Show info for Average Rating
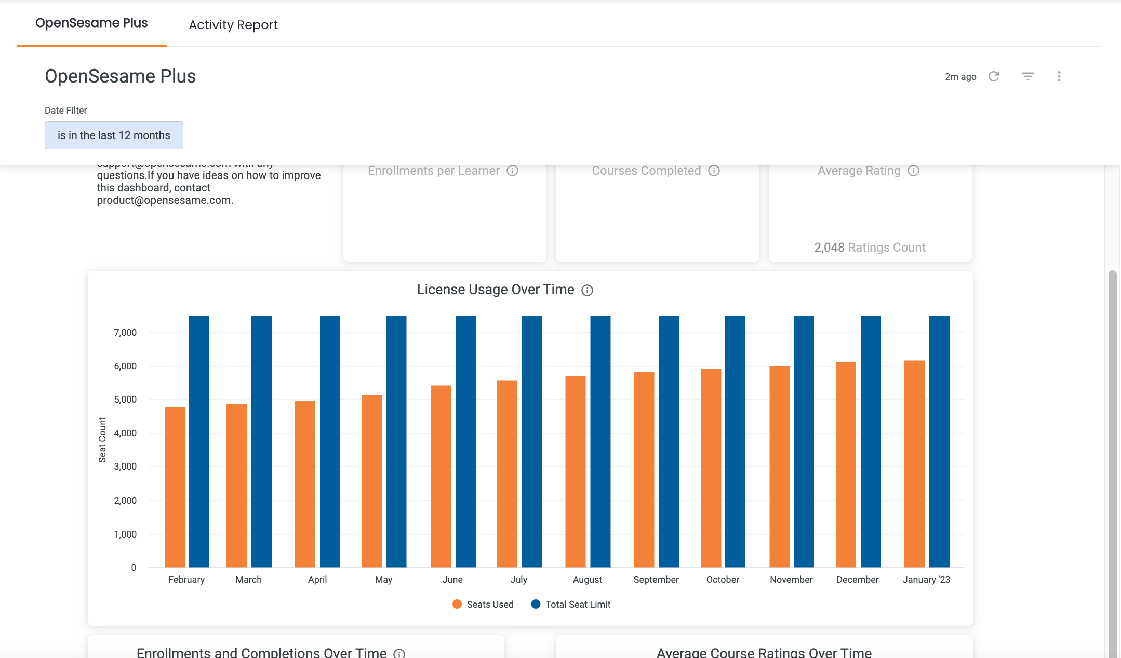1121x658 pixels. [x=914, y=171]
